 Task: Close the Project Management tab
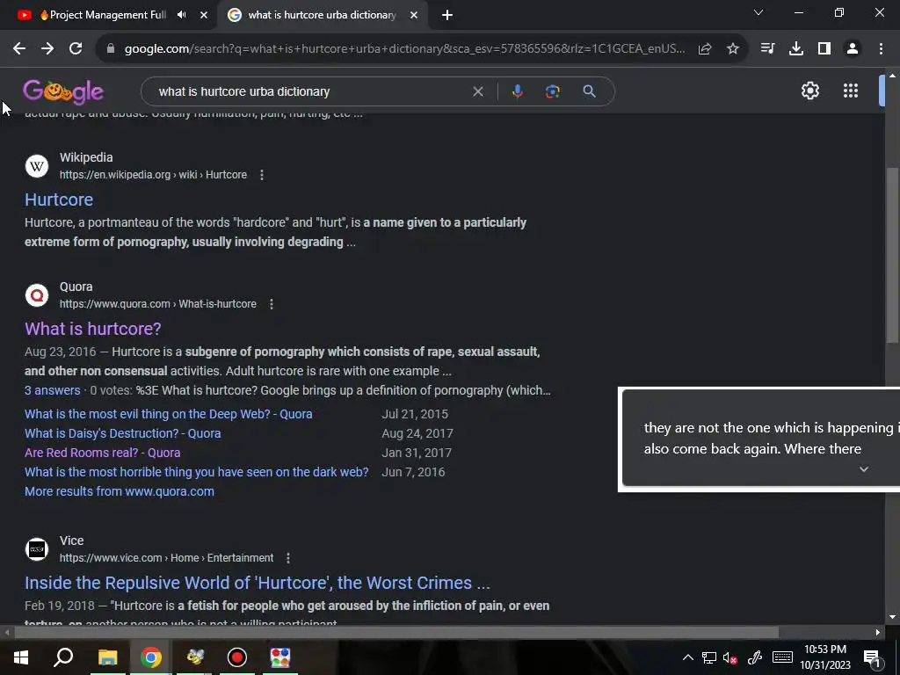tap(204, 16)
